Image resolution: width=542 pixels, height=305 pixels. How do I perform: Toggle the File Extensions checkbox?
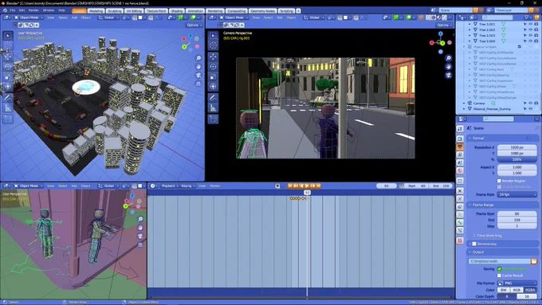[499, 268]
